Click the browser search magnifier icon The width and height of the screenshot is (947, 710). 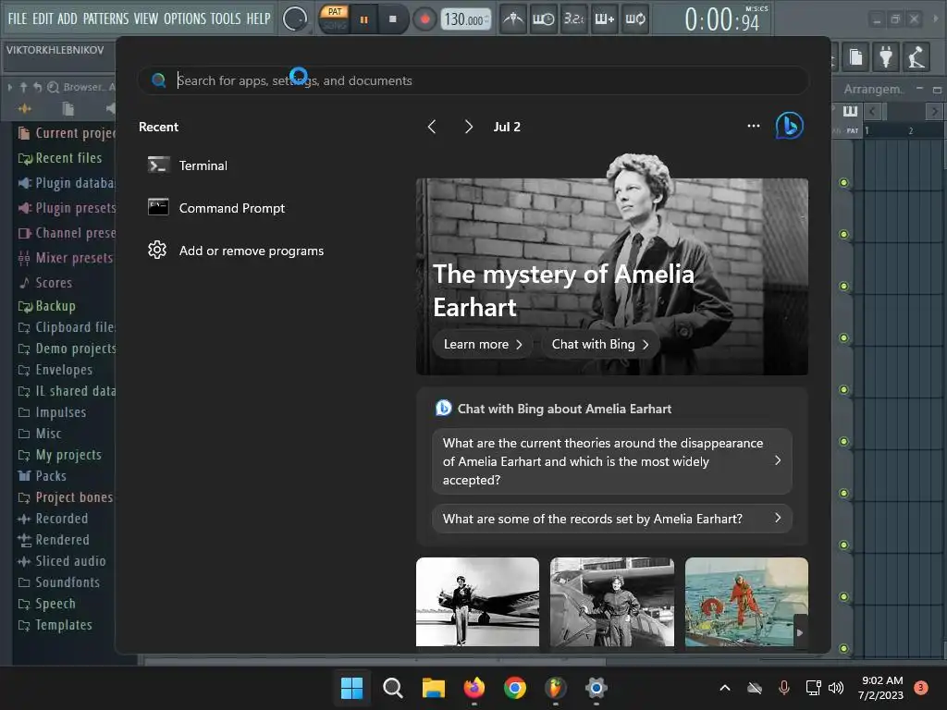[x=53, y=87]
